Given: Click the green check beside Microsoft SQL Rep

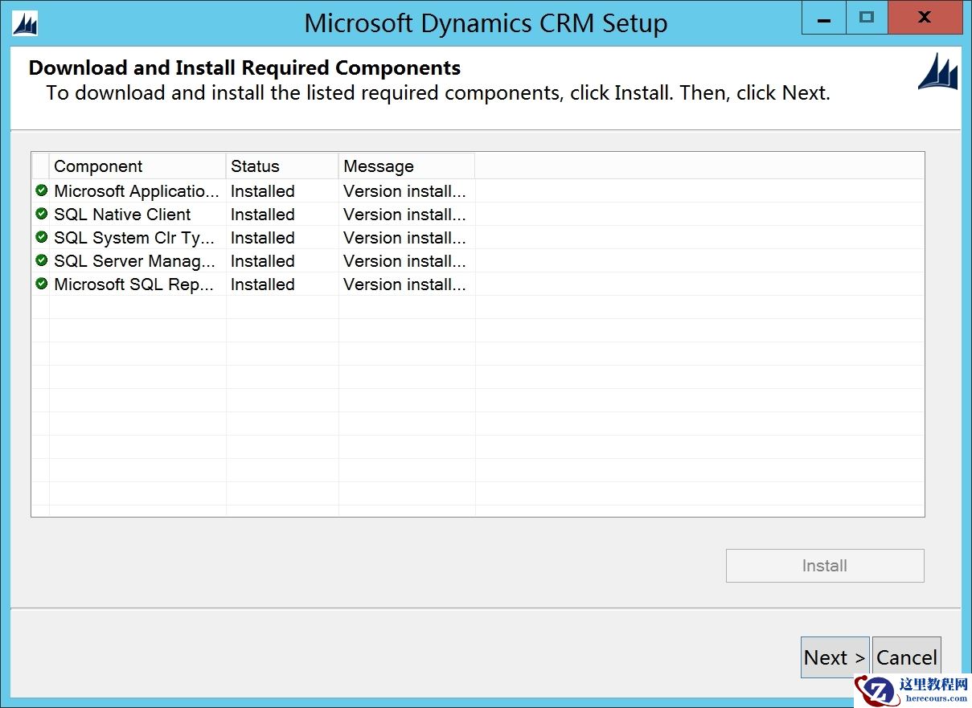Looking at the screenshot, I should pos(41,284).
